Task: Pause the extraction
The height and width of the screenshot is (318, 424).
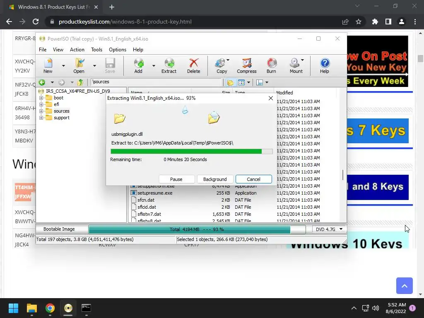Action: (x=176, y=179)
